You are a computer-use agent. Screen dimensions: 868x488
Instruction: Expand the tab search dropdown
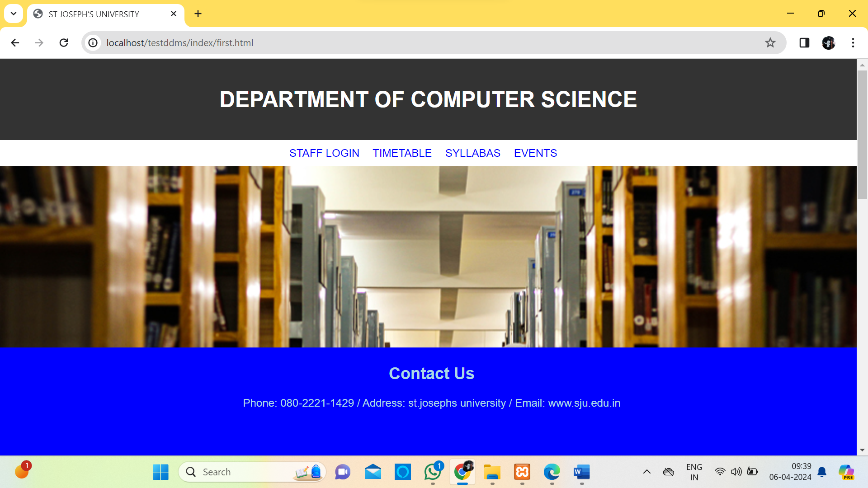[14, 14]
